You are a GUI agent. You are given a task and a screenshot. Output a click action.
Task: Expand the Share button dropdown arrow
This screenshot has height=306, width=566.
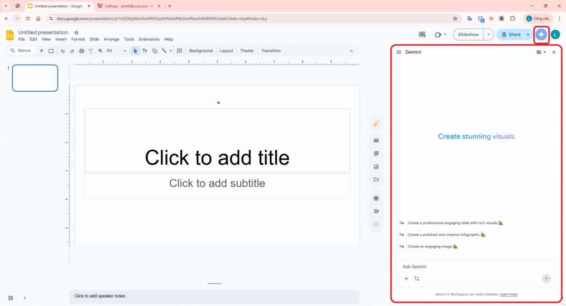tap(528, 34)
